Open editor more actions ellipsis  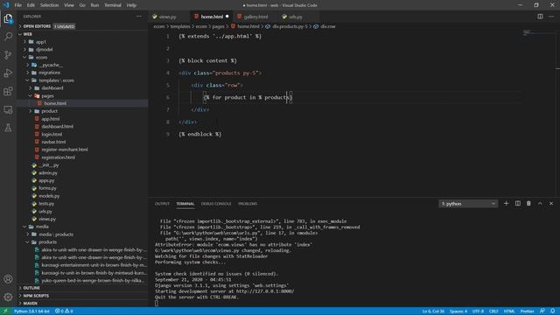[551, 17]
